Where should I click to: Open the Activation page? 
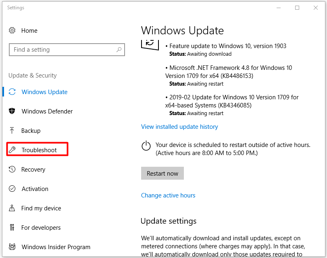point(35,189)
